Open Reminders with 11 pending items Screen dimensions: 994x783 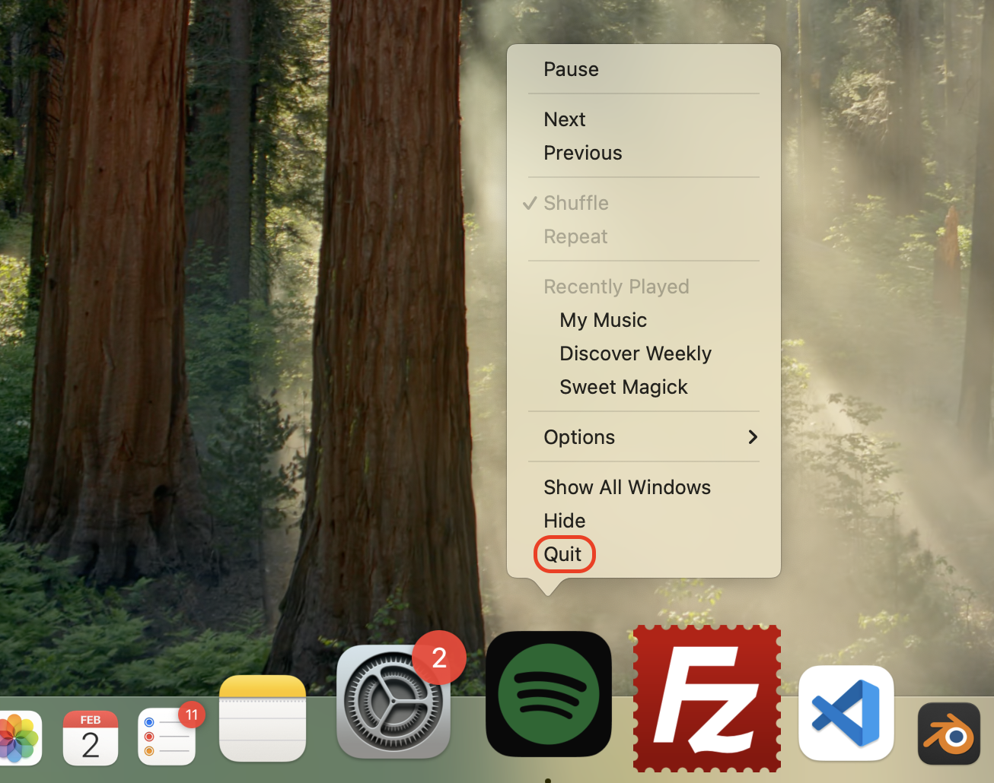click(x=167, y=735)
